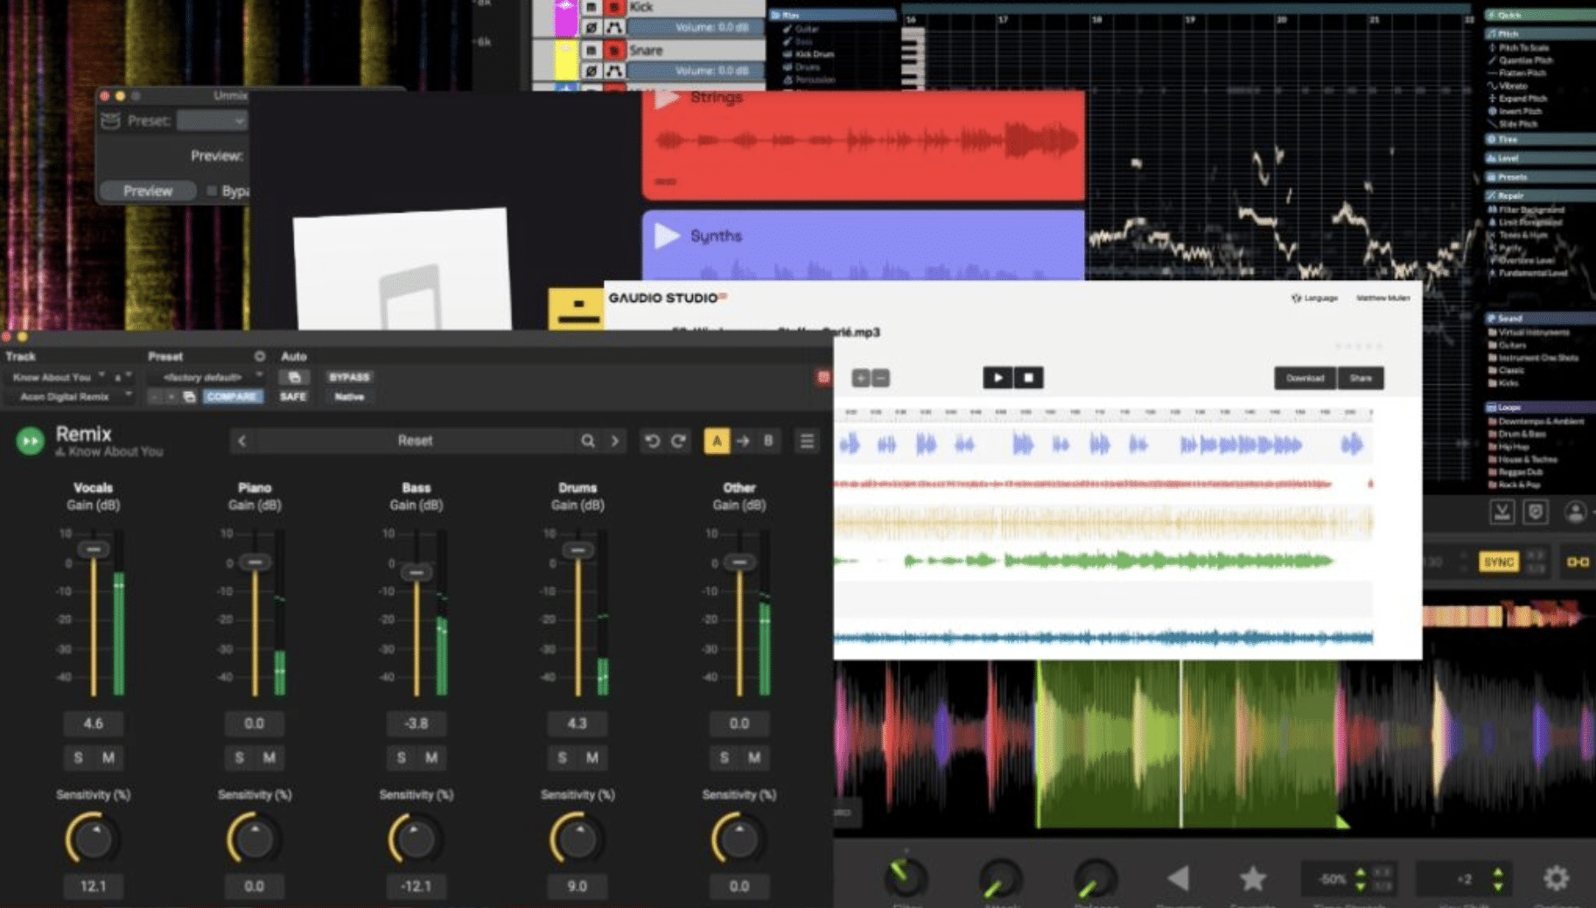Click the undo arrow in Remix
Viewport: 1596px width, 908px height.
(x=652, y=441)
